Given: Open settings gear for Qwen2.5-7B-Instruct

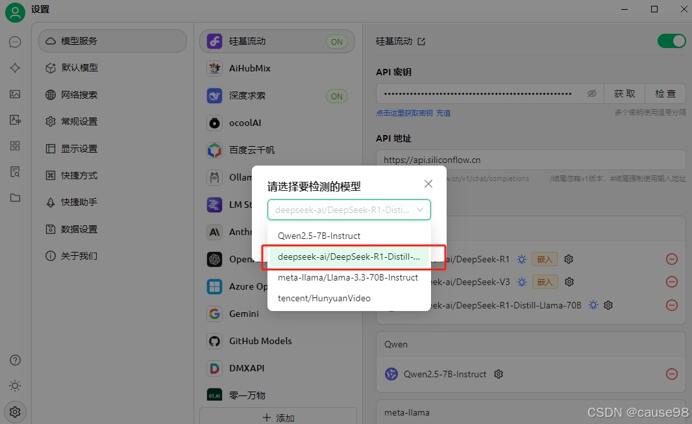Looking at the screenshot, I should tap(499, 374).
